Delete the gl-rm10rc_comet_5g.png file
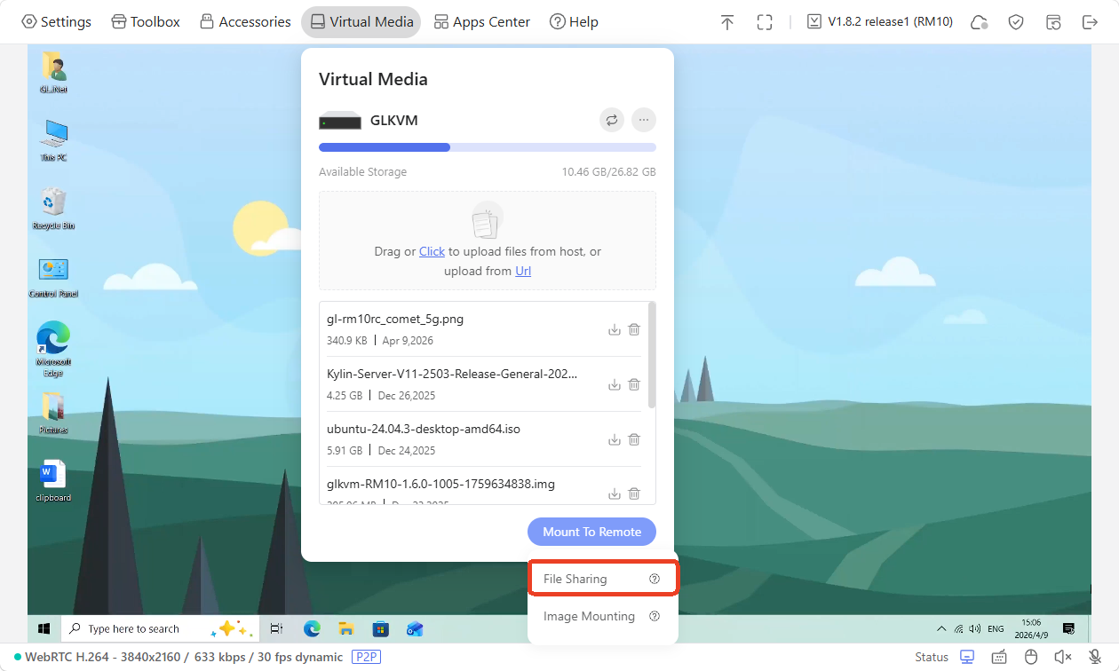The width and height of the screenshot is (1119, 671). 634,329
